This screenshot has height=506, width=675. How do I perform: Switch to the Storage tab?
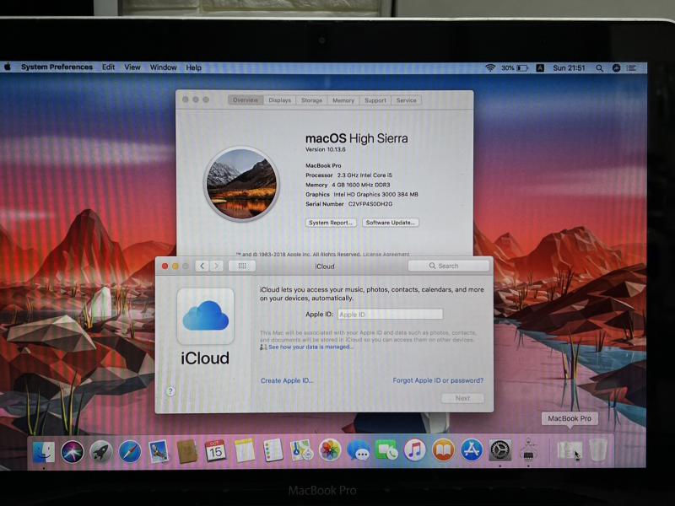pyautogui.click(x=311, y=100)
